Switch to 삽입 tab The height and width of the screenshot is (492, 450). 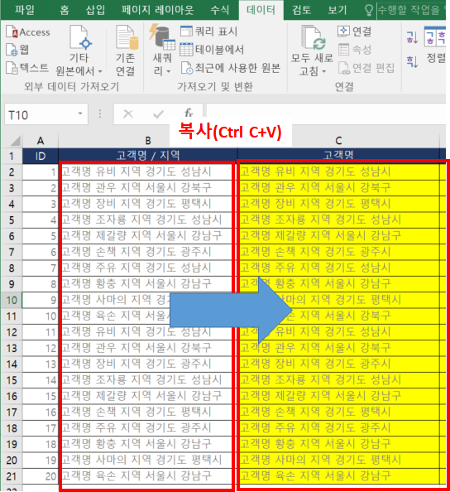click(95, 10)
